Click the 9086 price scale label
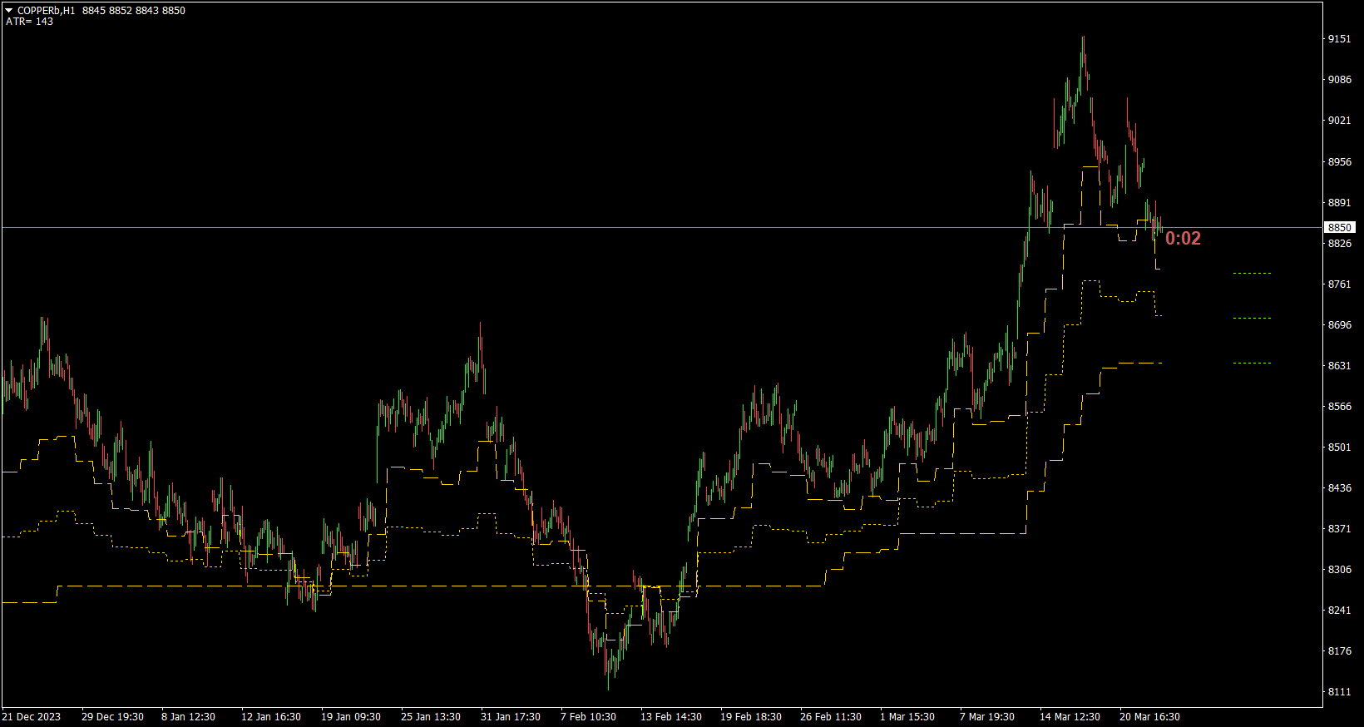This screenshot has height=727, width=1364. 1339,80
